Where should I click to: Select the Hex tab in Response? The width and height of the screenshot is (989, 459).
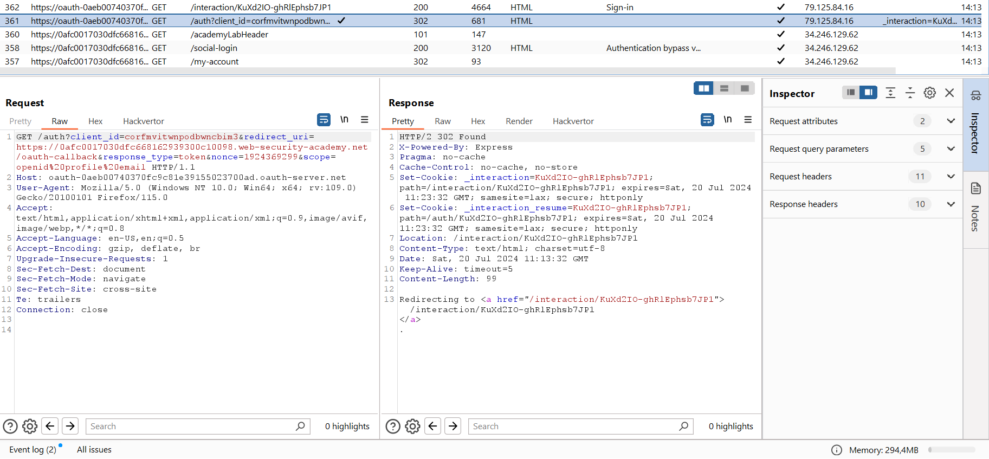coord(478,121)
